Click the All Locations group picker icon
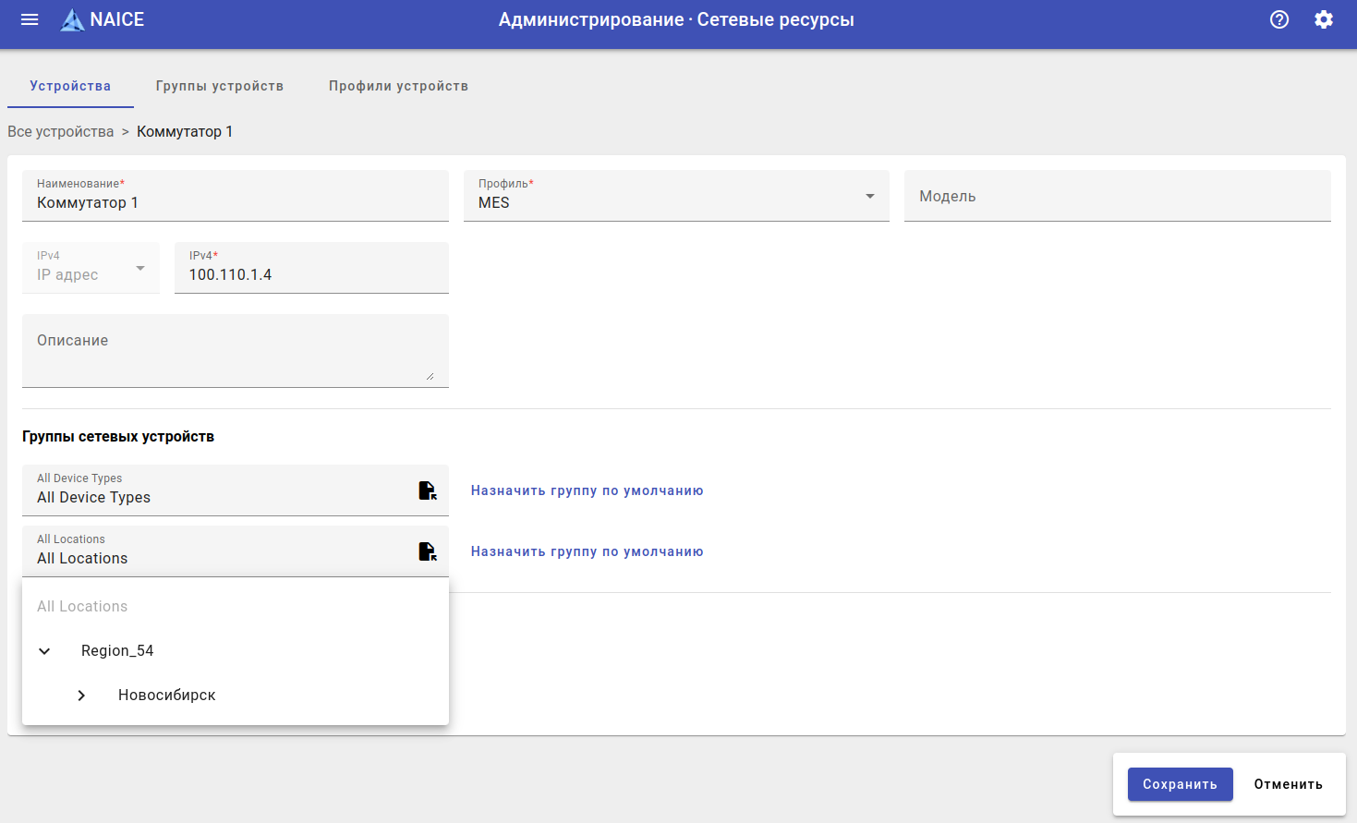This screenshot has height=823, width=1357. pyautogui.click(x=428, y=551)
